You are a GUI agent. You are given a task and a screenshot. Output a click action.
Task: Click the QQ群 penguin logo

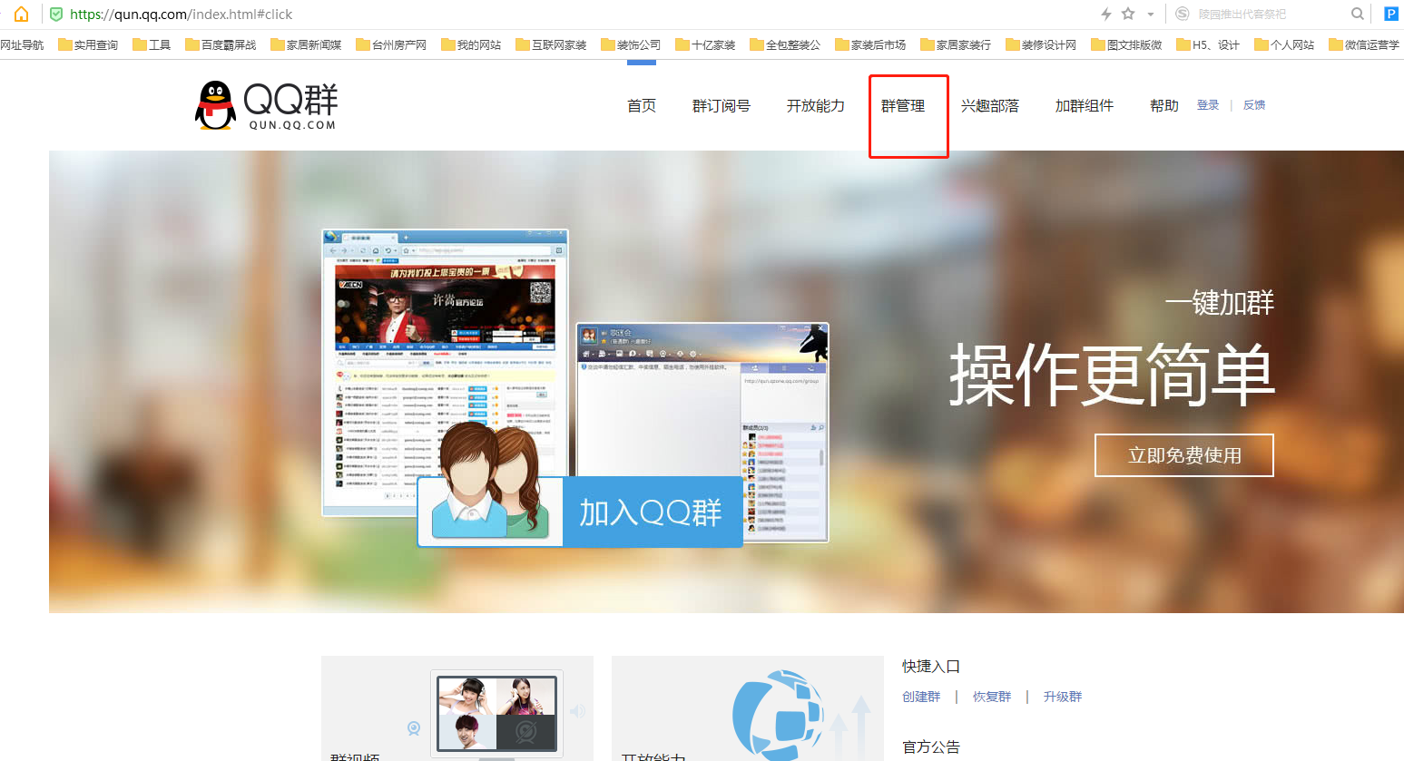[267, 105]
